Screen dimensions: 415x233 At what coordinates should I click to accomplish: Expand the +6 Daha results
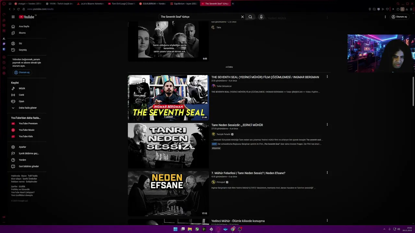tap(229, 67)
